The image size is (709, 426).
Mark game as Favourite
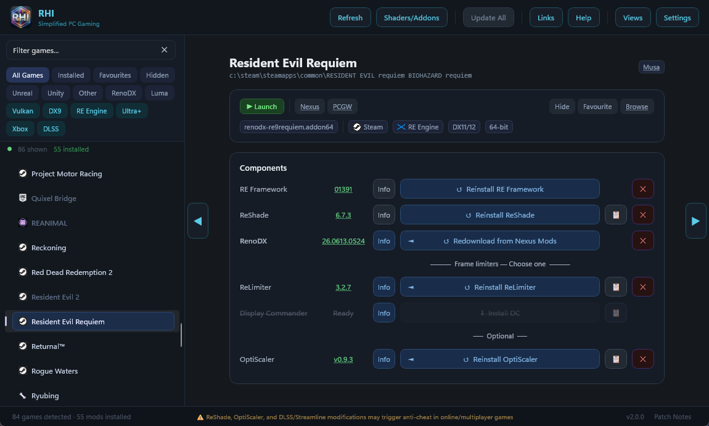click(597, 107)
